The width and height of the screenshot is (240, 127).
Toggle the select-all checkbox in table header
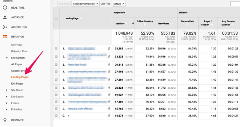pyautogui.click(x=57, y=18)
